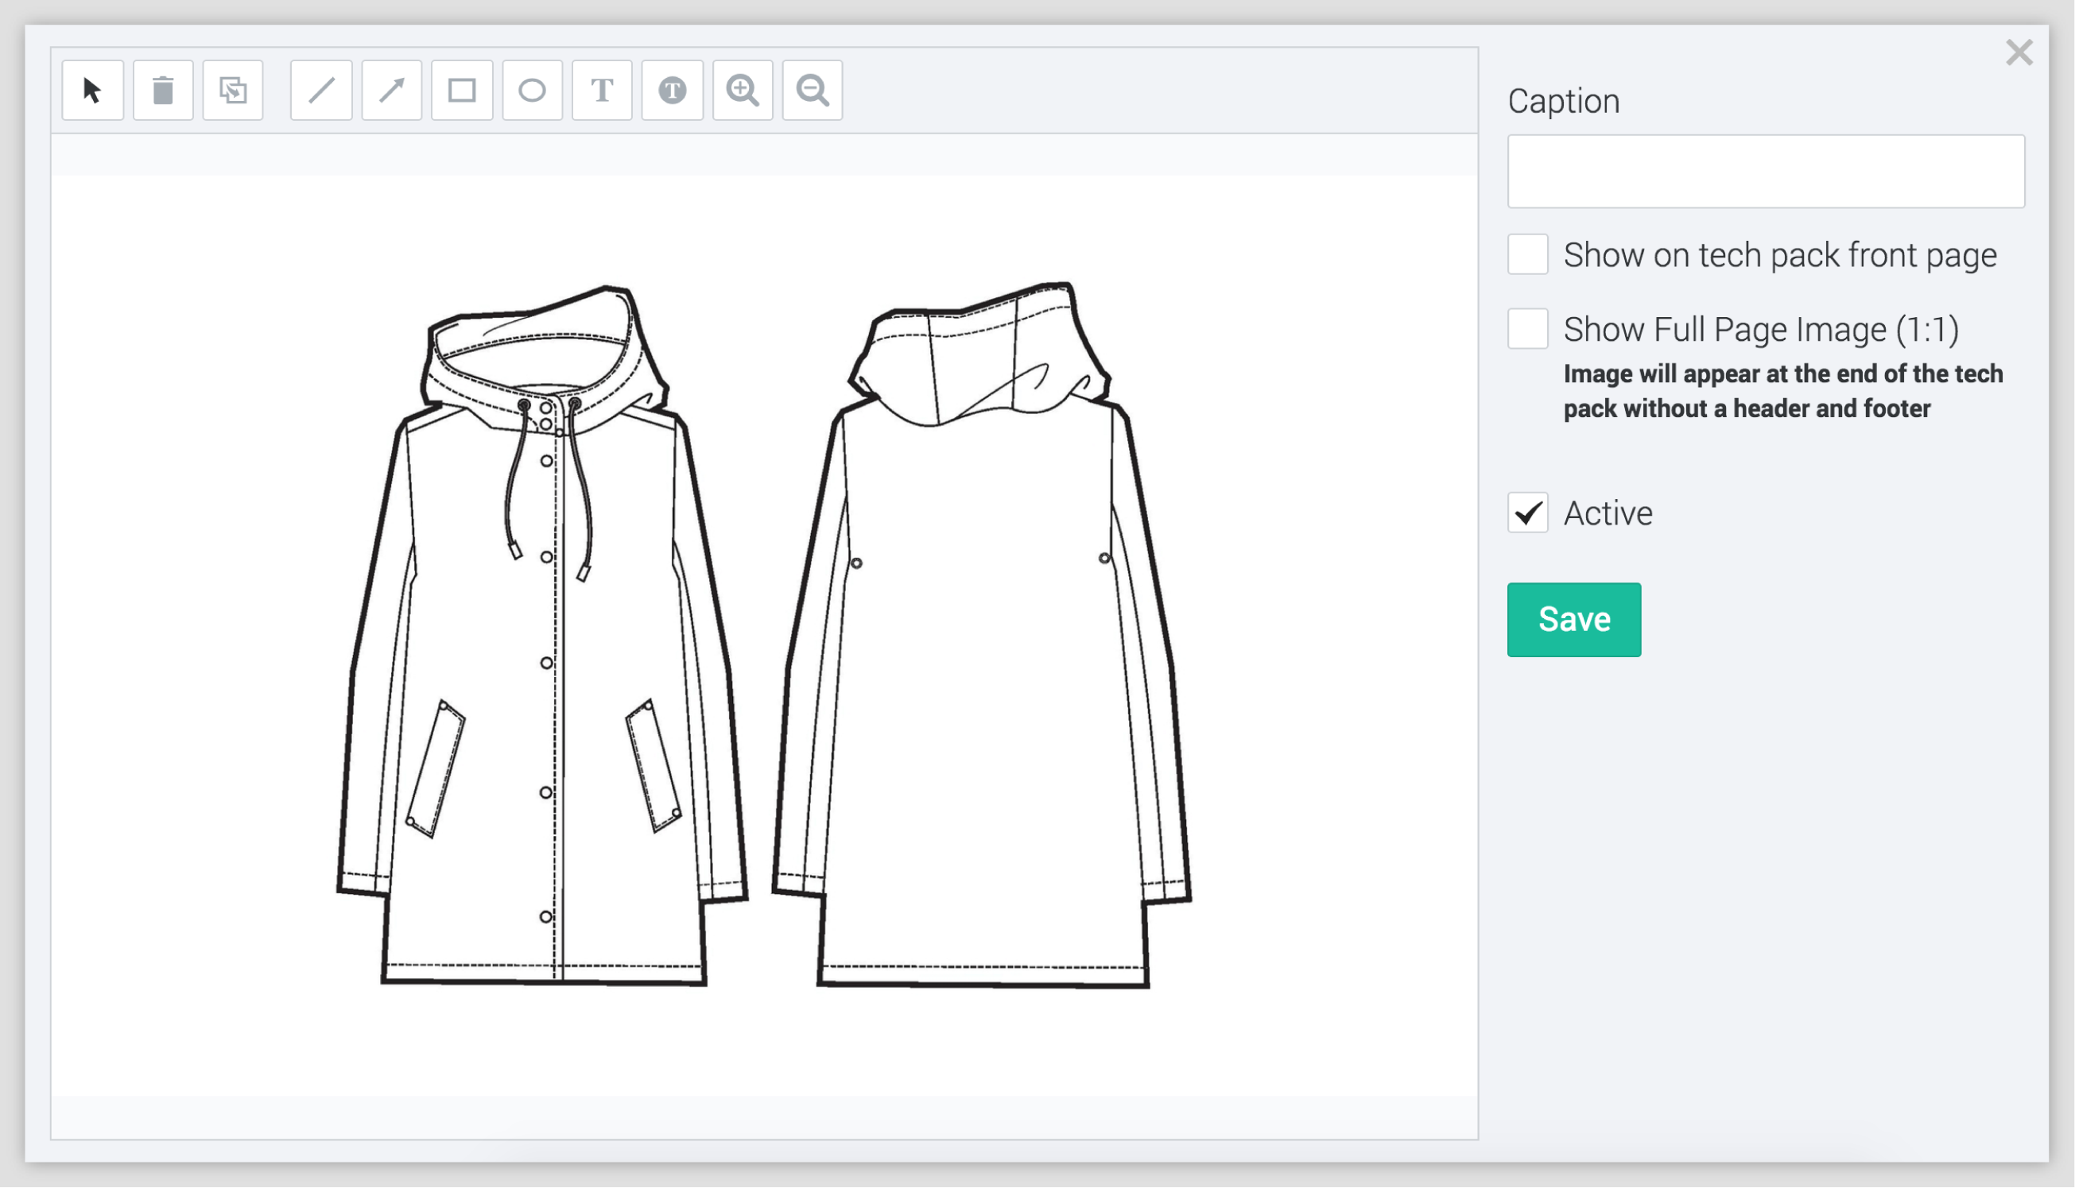This screenshot has width=2075, height=1188.
Task: Select the text T tool
Action: (603, 90)
